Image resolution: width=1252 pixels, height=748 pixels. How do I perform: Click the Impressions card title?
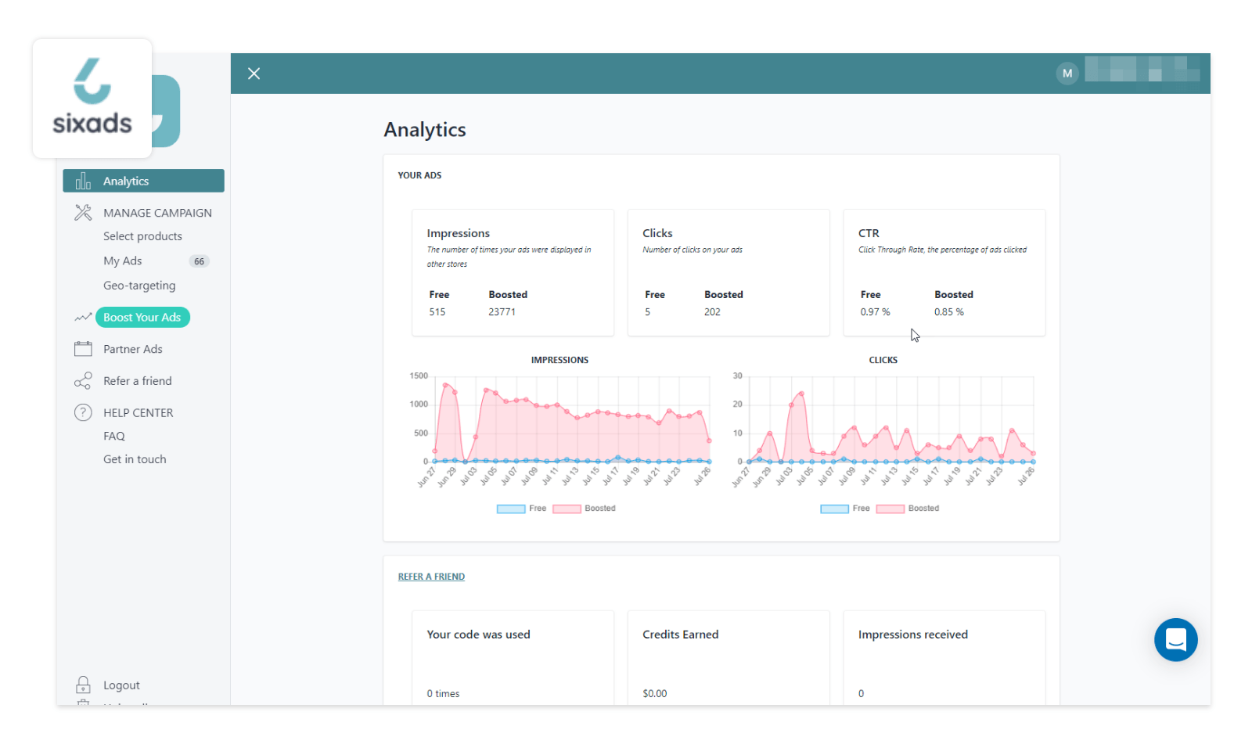click(459, 233)
